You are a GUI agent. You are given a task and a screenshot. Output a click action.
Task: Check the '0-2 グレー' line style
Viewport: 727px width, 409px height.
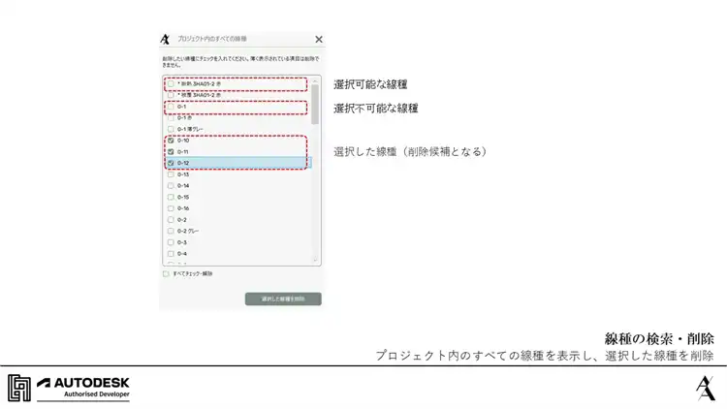point(171,231)
